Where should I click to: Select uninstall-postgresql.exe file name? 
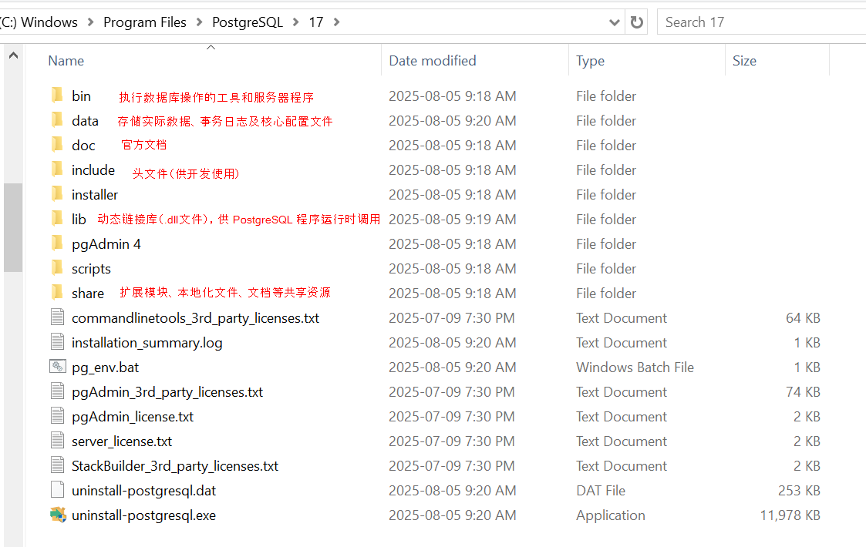pyautogui.click(x=143, y=515)
